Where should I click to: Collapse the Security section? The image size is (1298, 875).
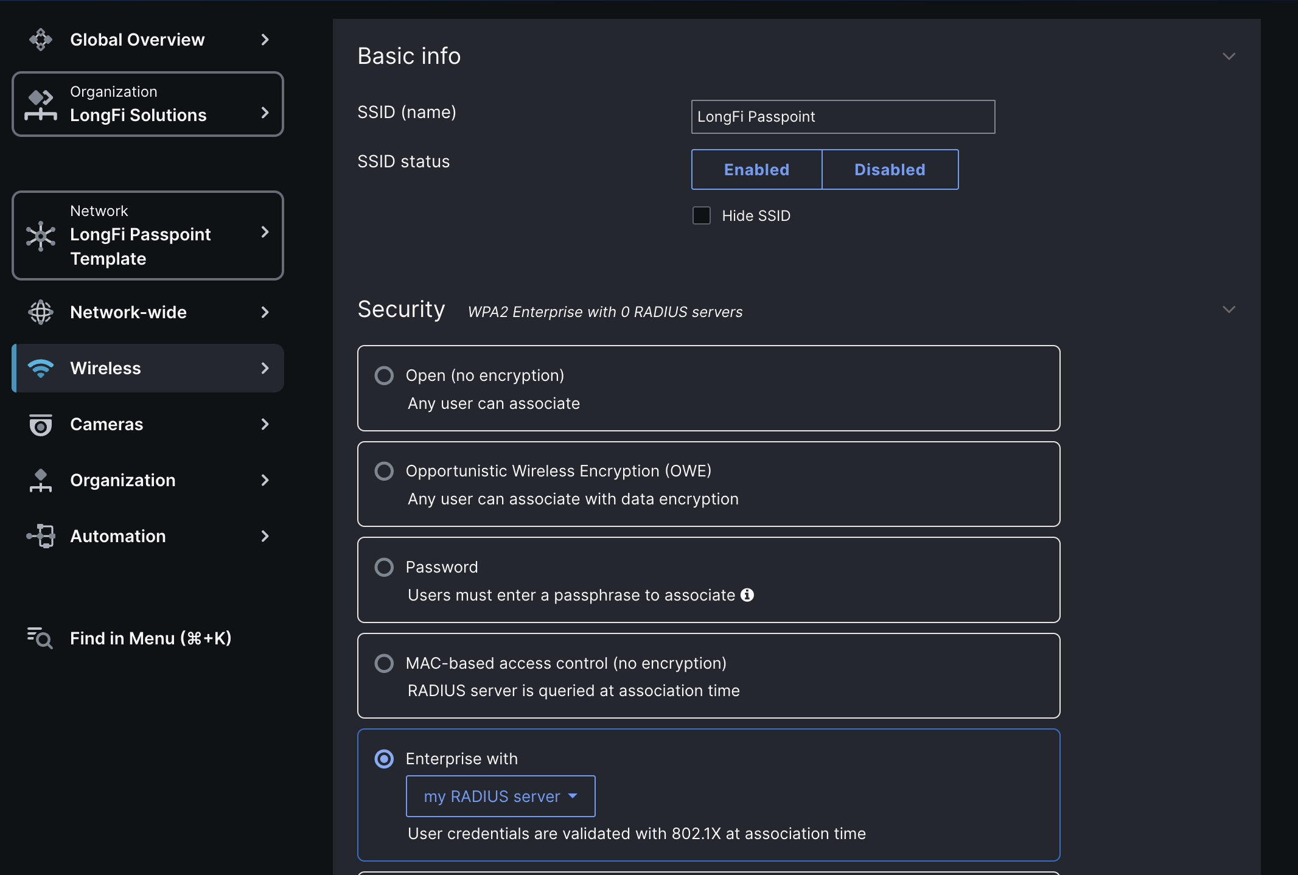1229,310
